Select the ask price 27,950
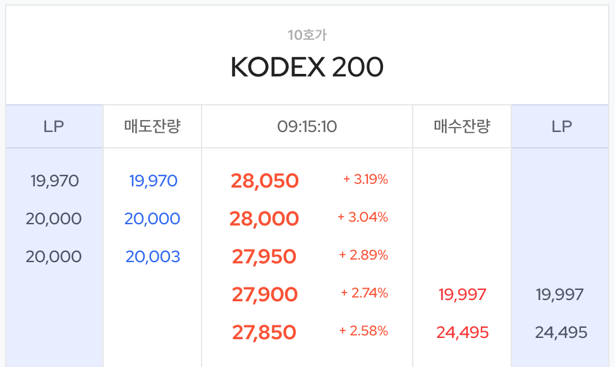The height and width of the screenshot is (367, 615). [x=264, y=256]
